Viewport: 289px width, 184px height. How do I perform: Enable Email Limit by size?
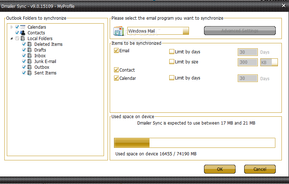(x=172, y=62)
